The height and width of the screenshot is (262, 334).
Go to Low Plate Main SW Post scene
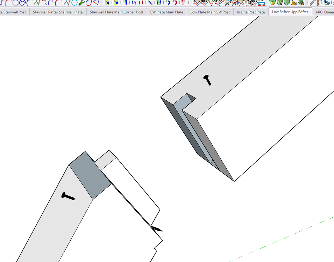pos(210,12)
